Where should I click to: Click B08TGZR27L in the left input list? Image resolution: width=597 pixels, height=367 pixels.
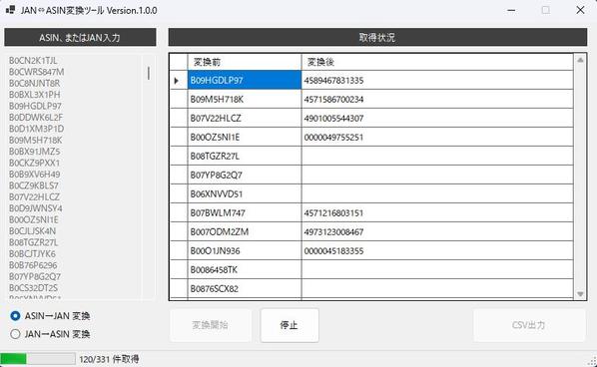point(34,242)
